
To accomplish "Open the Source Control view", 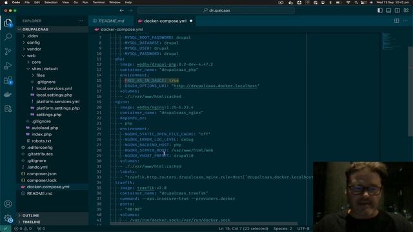I will click(x=8, y=52).
